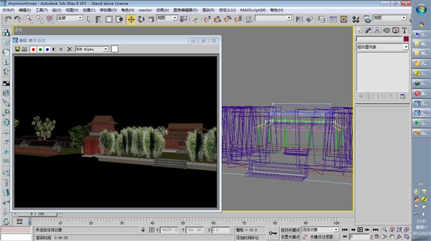Click the object color swatch in command panel

pyautogui.click(x=406, y=39)
